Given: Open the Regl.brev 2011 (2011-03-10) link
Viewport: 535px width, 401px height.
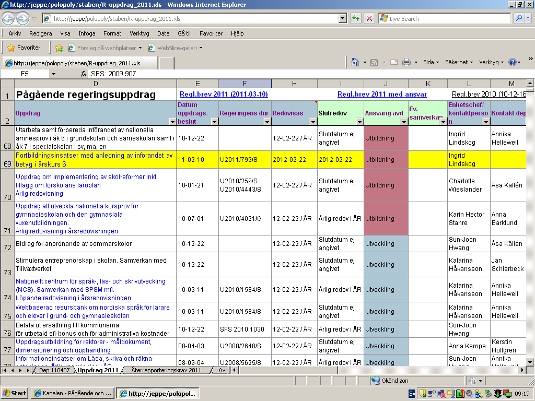Looking at the screenshot, I should pyautogui.click(x=224, y=94).
